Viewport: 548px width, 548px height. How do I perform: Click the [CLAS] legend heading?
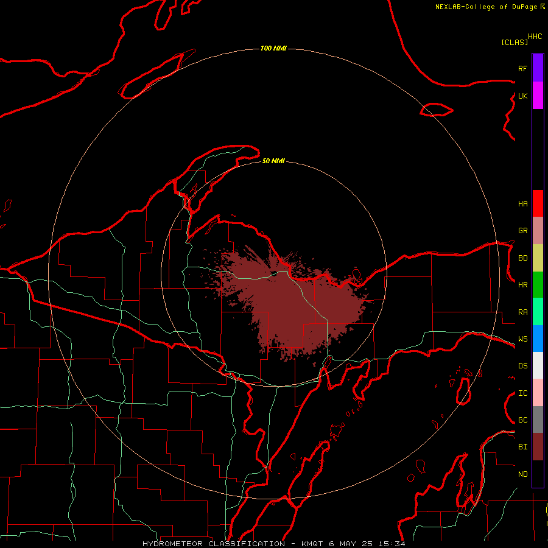click(515, 42)
